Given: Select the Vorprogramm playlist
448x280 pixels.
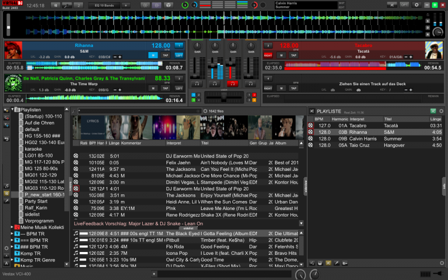Looking at the screenshot, I should click(x=39, y=221).
